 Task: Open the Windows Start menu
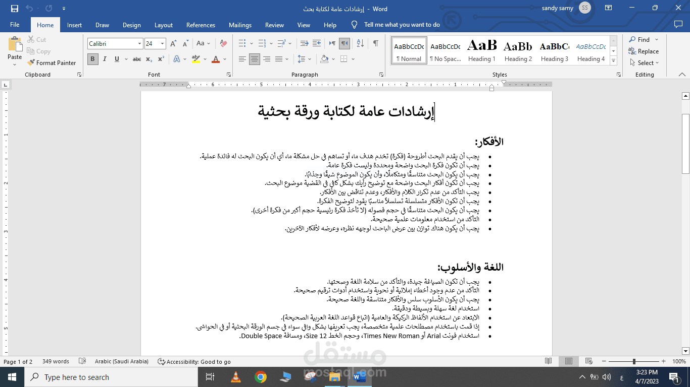(x=12, y=377)
